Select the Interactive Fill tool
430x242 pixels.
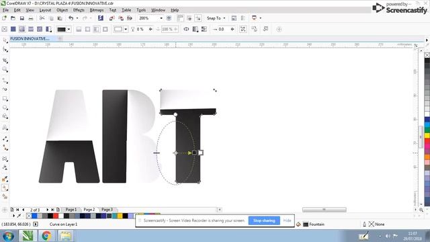pyautogui.click(x=5, y=188)
